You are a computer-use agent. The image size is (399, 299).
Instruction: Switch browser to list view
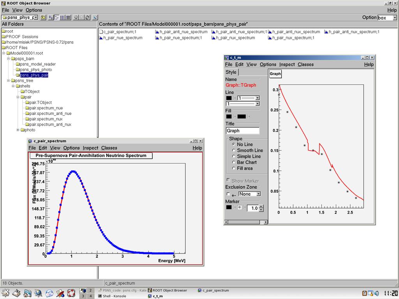point(62,18)
